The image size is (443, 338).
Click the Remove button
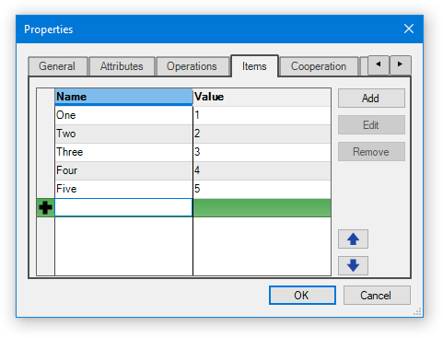[x=371, y=152]
